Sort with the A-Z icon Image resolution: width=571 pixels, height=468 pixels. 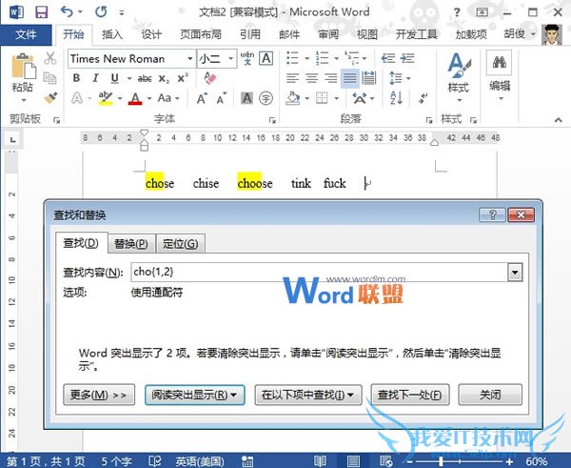[x=396, y=98]
